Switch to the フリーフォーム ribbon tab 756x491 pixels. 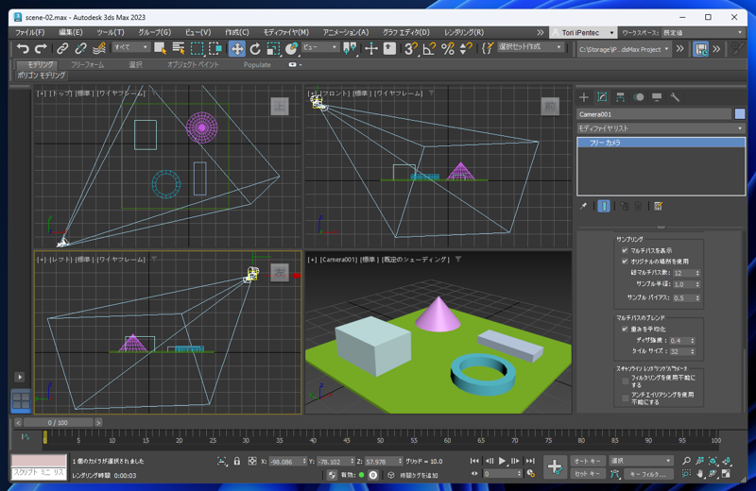(87, 64)
